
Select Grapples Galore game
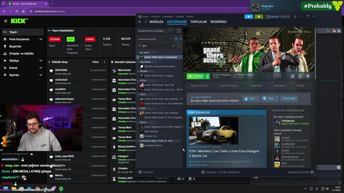153,146
